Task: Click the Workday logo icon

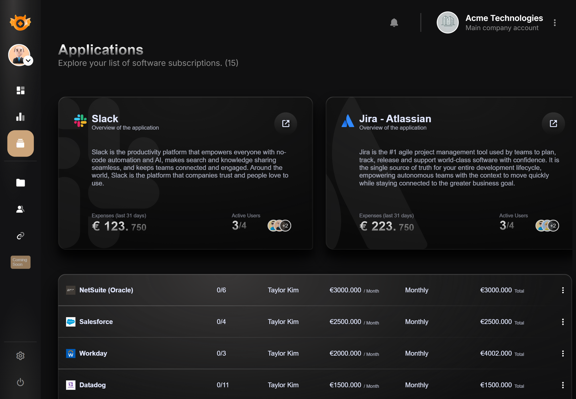Action: coord(71,353)
